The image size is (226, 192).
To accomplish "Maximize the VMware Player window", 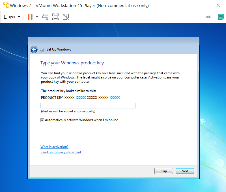I will coord(201,5).
